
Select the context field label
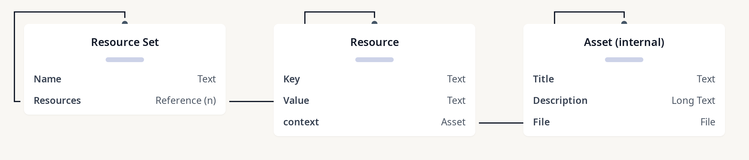[x=301, y=122]
